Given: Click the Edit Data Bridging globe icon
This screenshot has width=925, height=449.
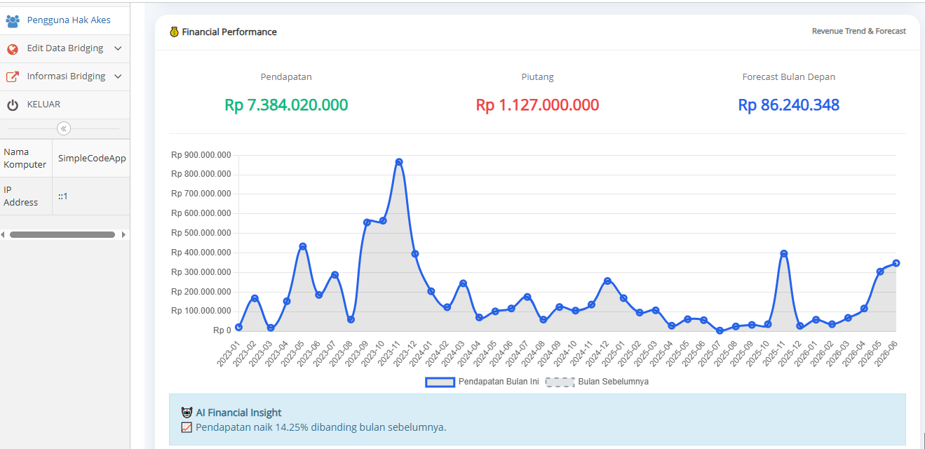Looking at the screenshot, I should (13, 49).
